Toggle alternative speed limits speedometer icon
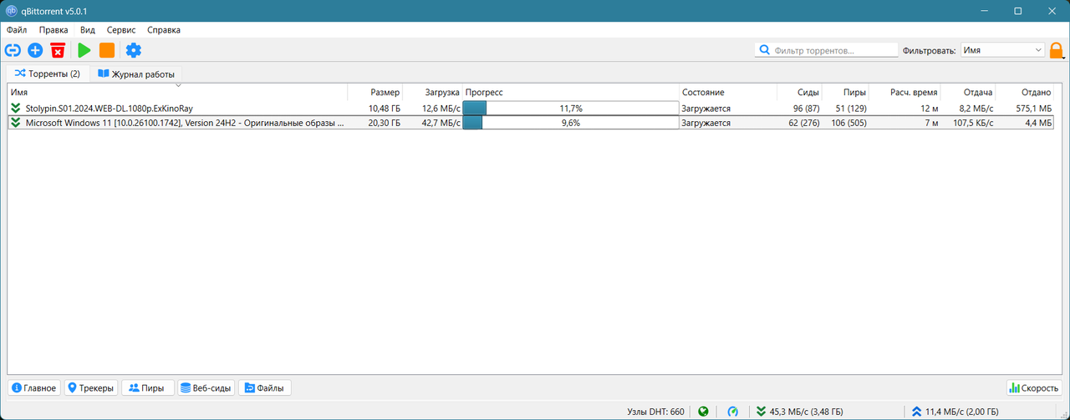 point(733,411)
